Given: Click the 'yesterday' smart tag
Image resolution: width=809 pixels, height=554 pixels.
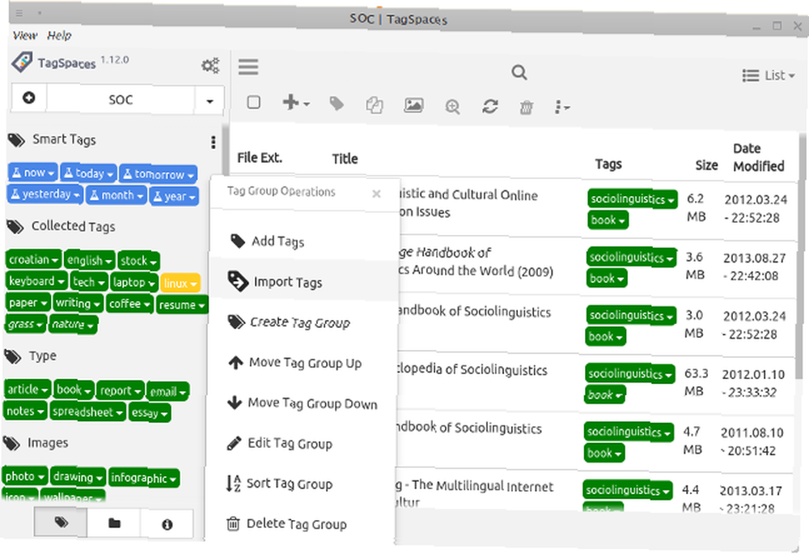Looking at the screenshot, I should tap(44, 194).
